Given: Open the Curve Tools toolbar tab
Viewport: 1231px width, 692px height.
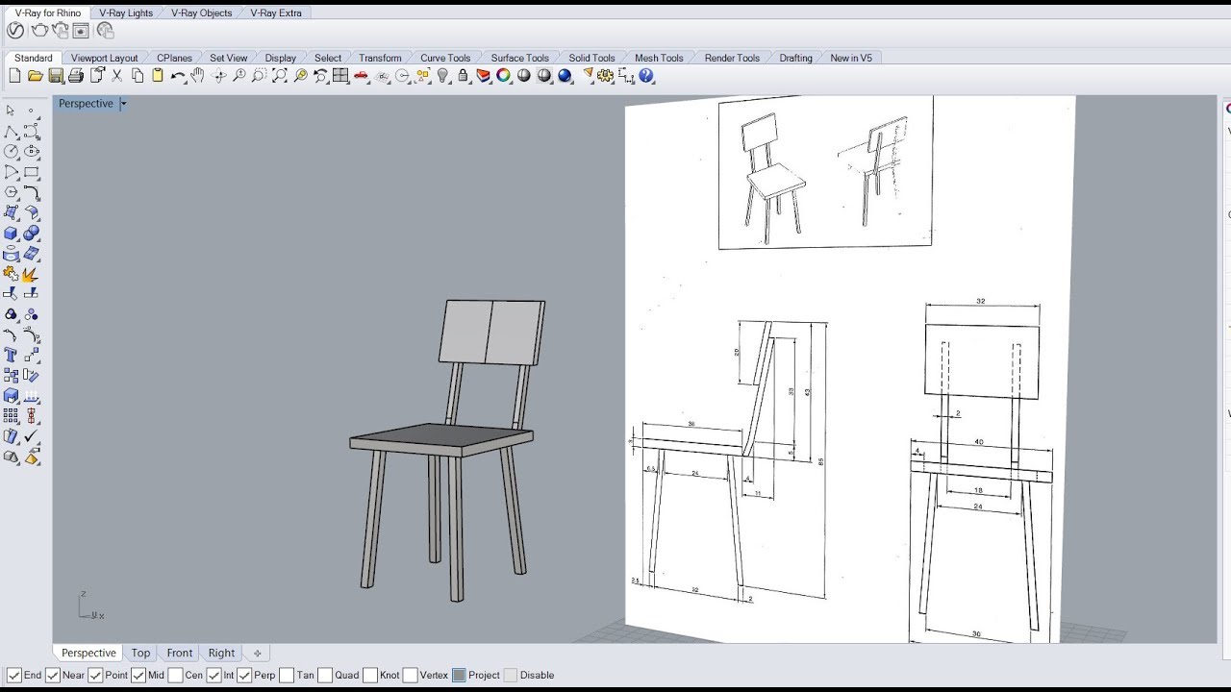Looking at the screenshot, I should [445, 58].
